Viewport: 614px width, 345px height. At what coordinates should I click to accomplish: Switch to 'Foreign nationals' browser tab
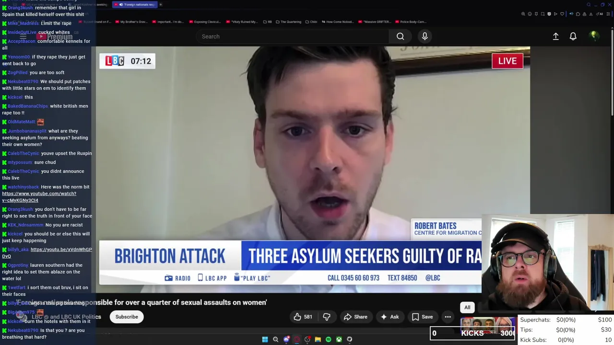click(135, 4)
